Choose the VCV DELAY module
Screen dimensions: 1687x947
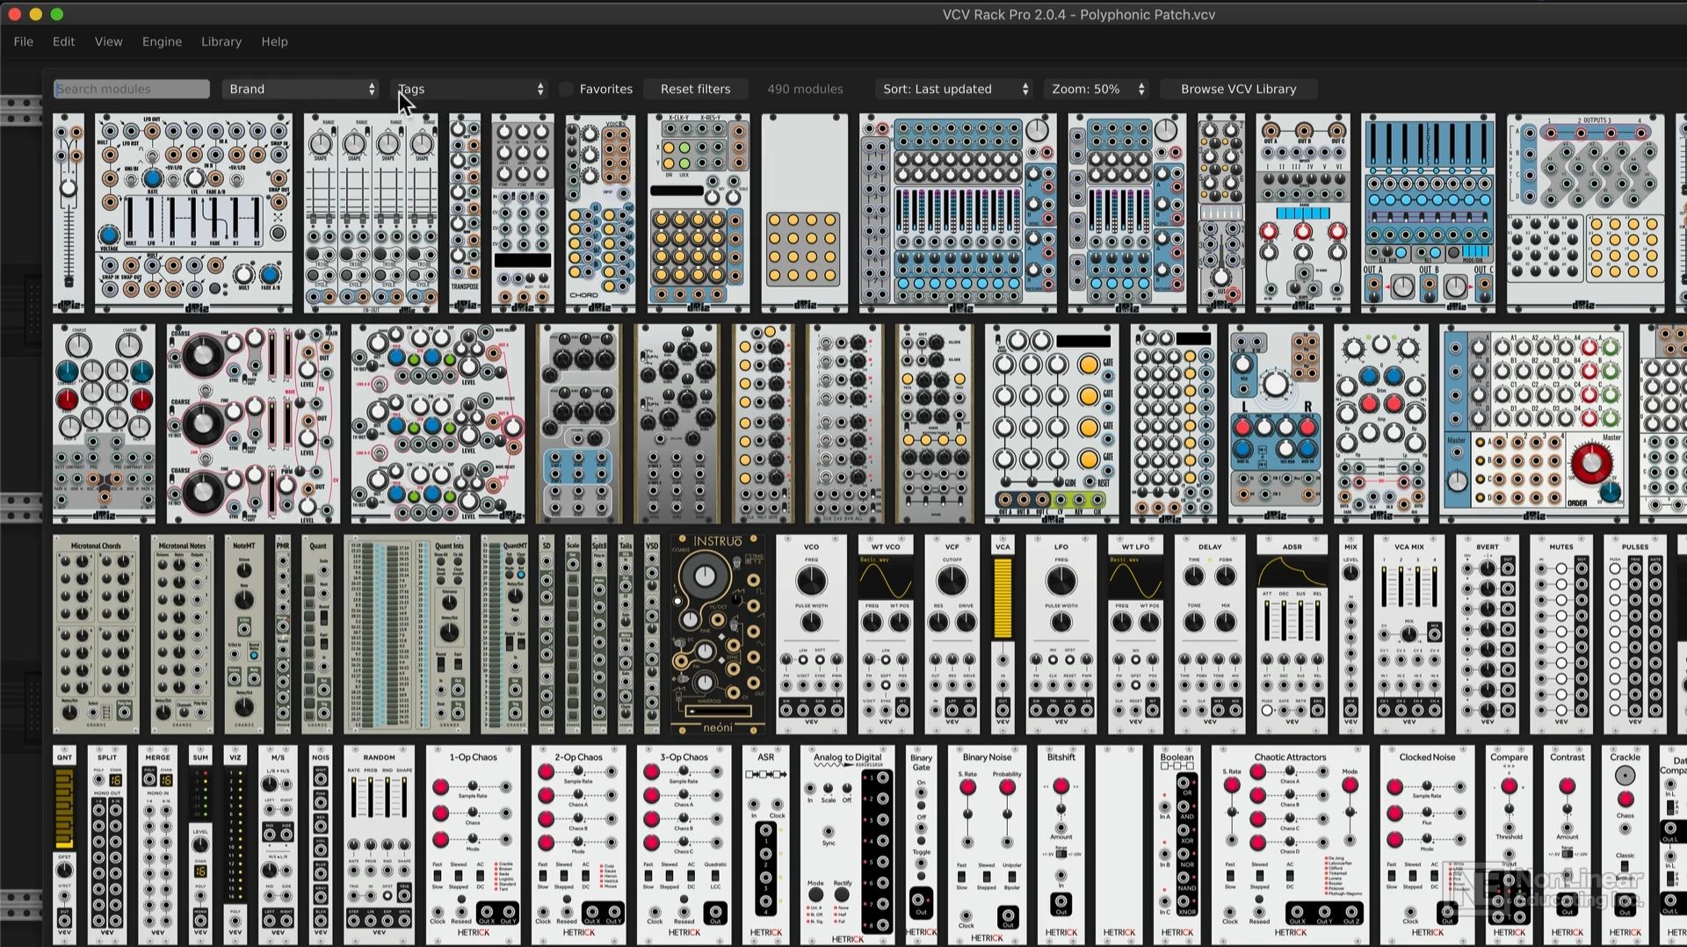click(x=1209, y=634)
